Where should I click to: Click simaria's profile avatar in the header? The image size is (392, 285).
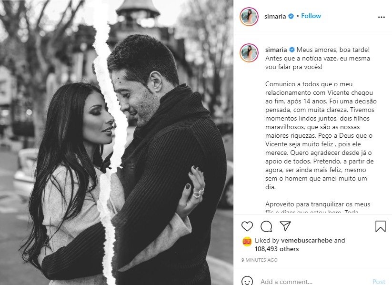click(x=249, y=17)
